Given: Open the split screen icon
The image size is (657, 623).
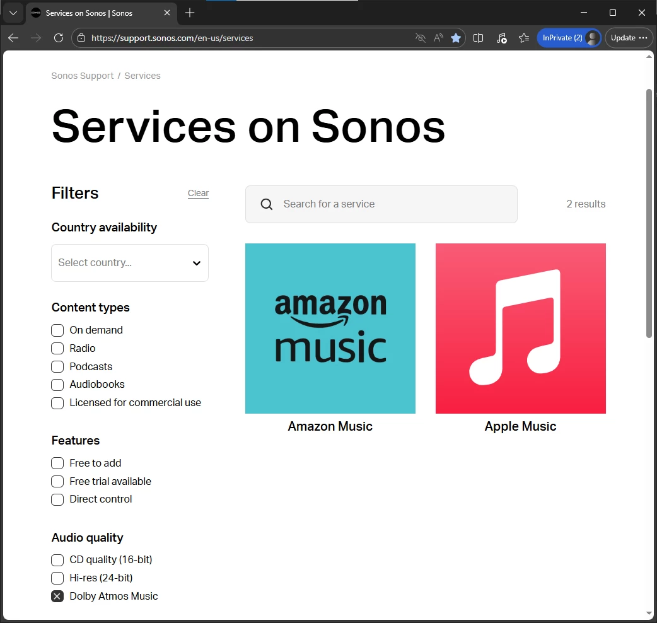Looking at the screenshot, I should 479,38.
